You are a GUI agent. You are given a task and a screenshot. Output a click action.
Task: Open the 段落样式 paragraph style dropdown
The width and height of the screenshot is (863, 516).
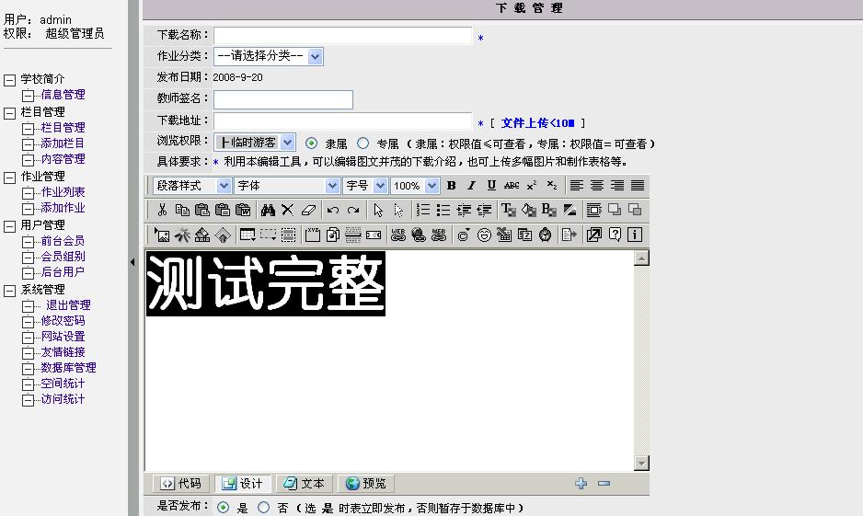click(191, 186)
